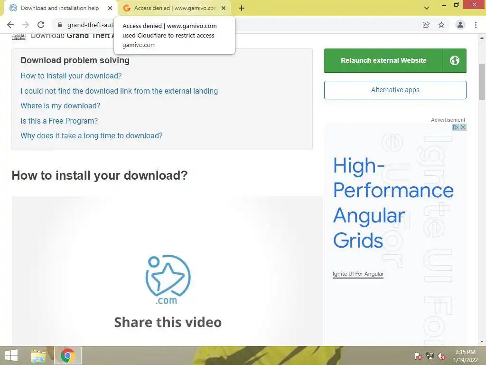Click the Action Center flag tray icon
Viewport: 486px width, 365px height.
click(418, 356)
